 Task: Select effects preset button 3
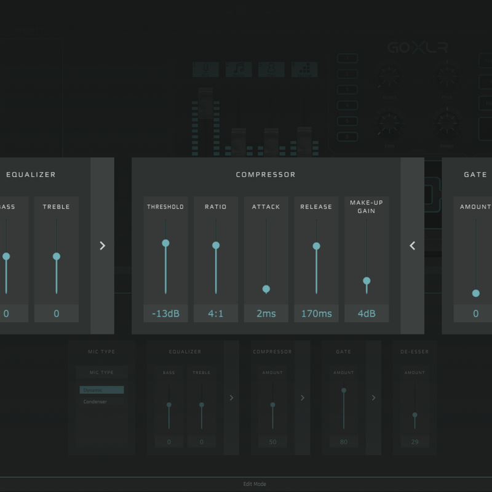(347, 90)
